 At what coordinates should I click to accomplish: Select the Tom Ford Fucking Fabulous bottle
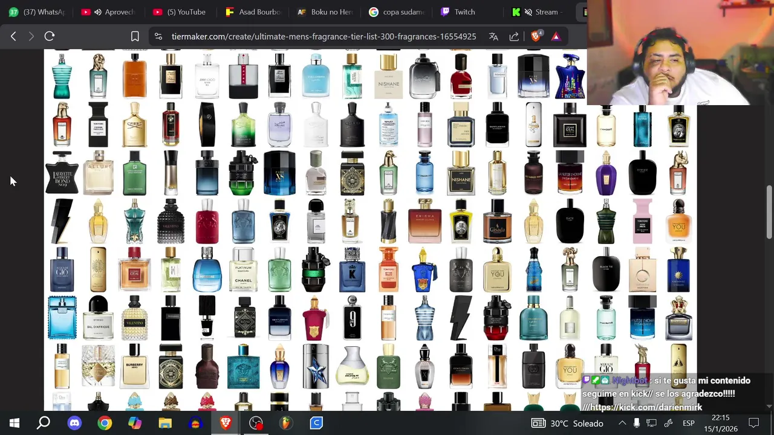[98, 124]
